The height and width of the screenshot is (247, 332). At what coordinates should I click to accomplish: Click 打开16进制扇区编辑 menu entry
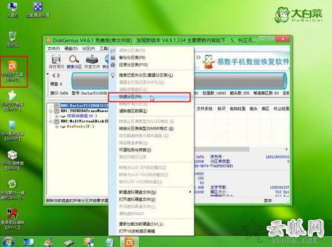pyautogui.click(x=137, y=231)
